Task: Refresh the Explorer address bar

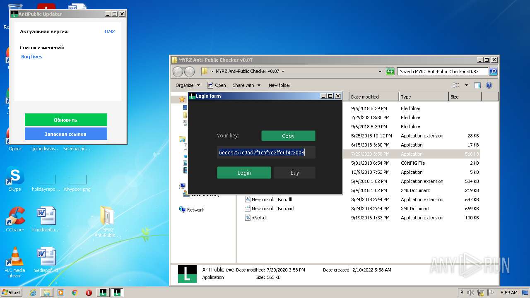Action: click(x=390, y=72)
